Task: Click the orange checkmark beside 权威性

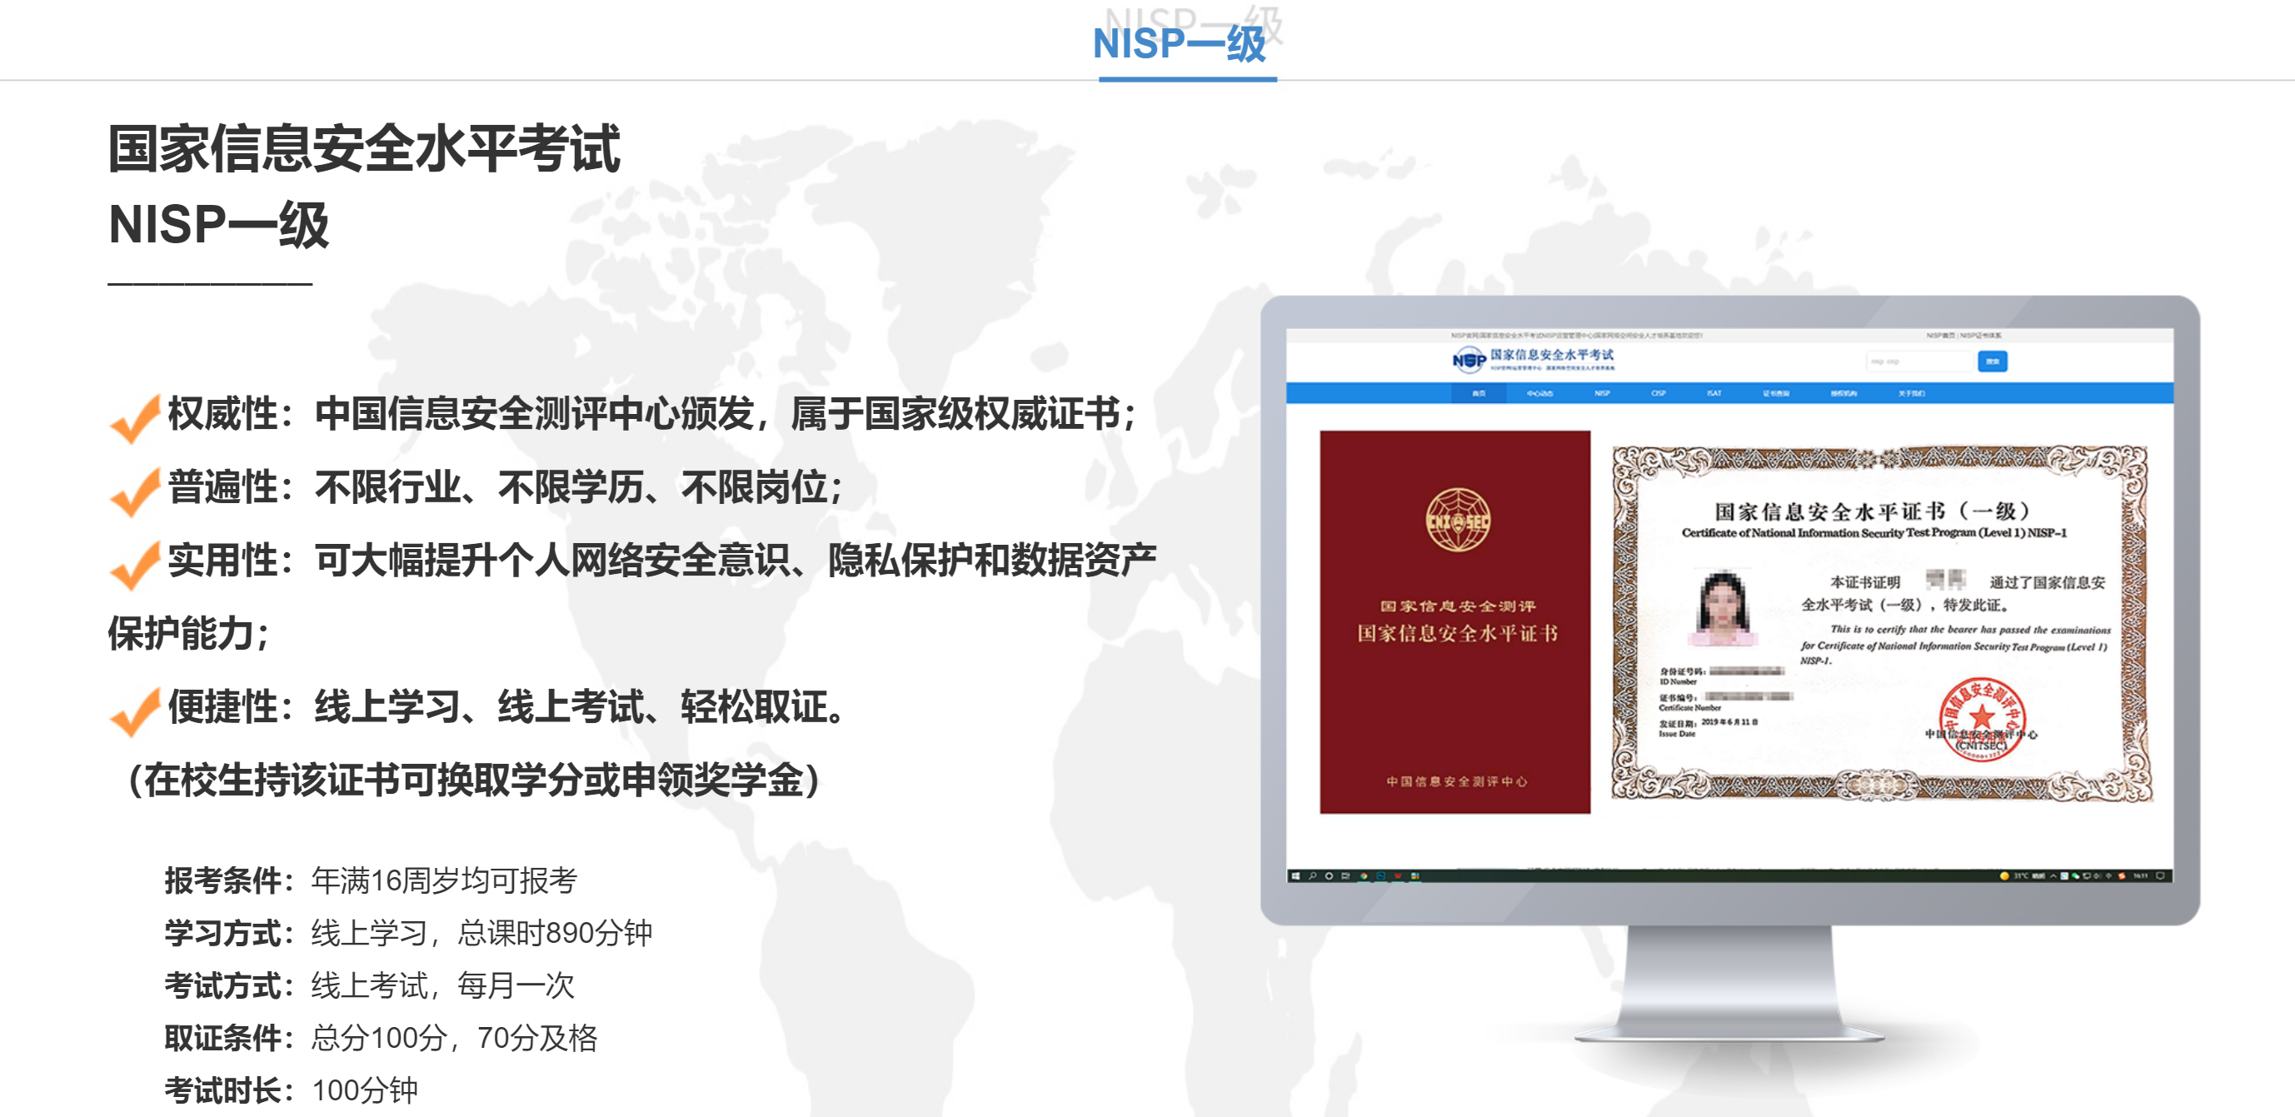Action: pos(134,418)
